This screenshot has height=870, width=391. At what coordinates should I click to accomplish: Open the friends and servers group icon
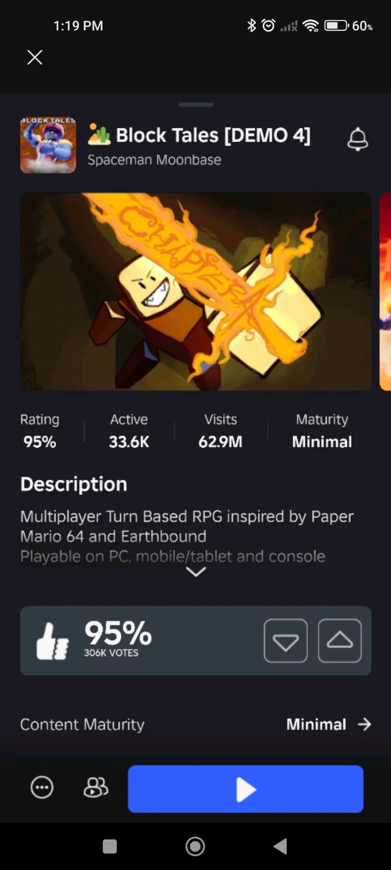point(96,787)
